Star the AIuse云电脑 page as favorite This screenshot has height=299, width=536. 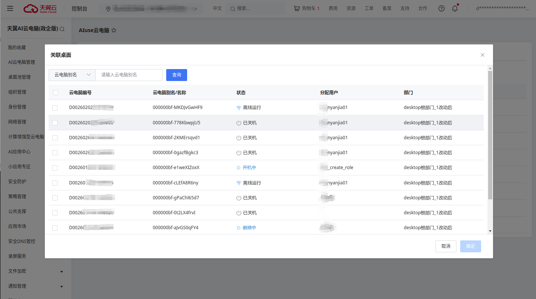[x=114, y=30]
